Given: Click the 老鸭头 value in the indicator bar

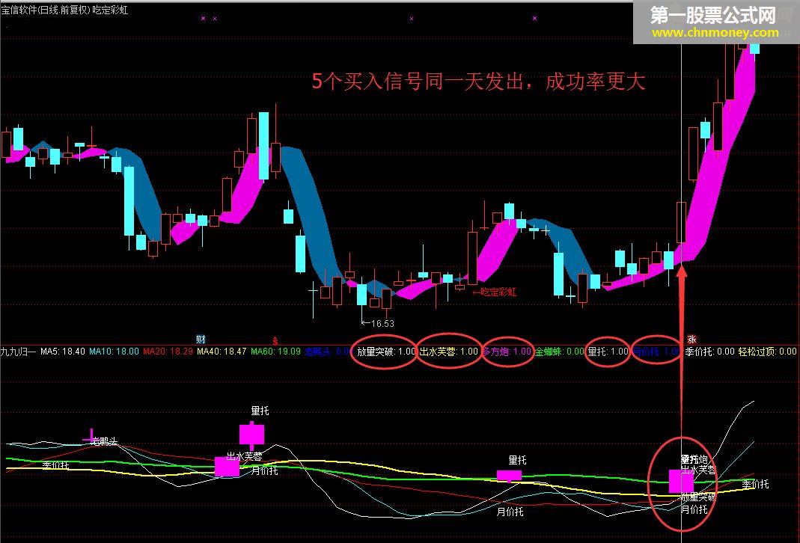Looking at the screenshot, I should [327, 352].
